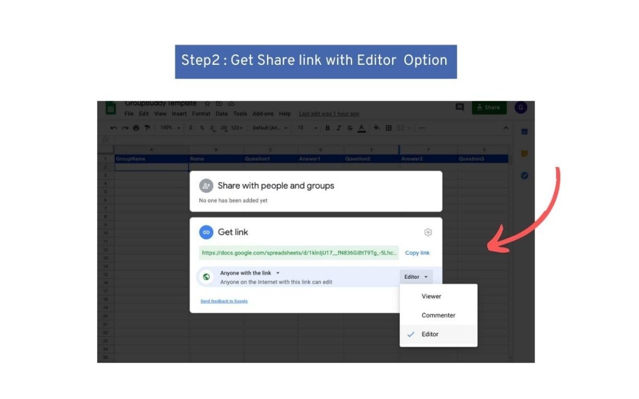The height and width of the screenshot is (399, 639).
Task: Open the 100% zoom dropdown
Action: tap(170, 128)
